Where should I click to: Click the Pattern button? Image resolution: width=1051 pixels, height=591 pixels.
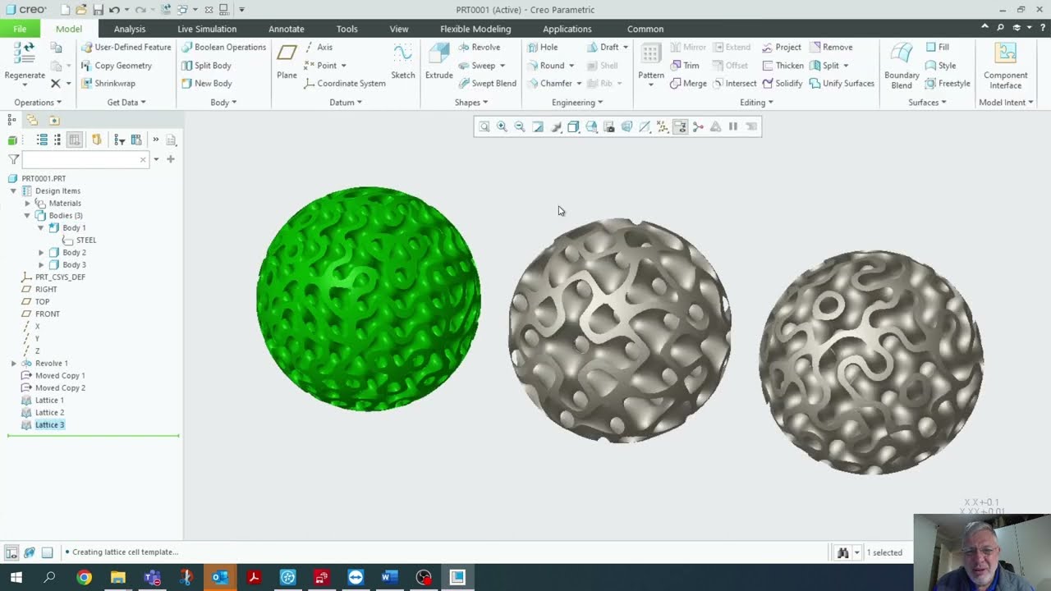651,64
